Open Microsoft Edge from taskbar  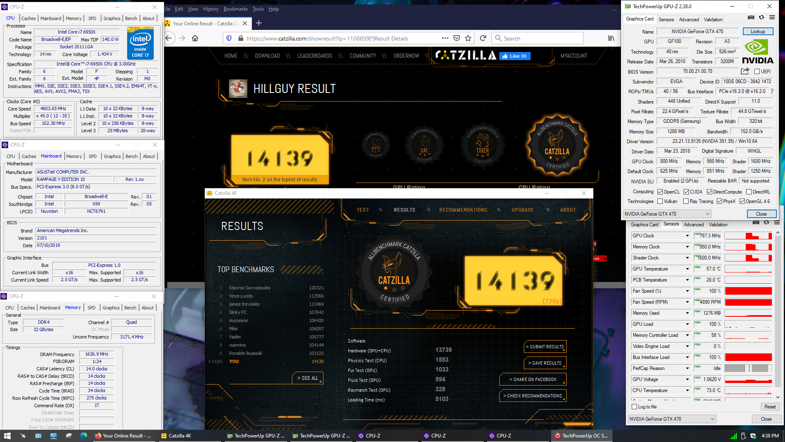[84, 436]
